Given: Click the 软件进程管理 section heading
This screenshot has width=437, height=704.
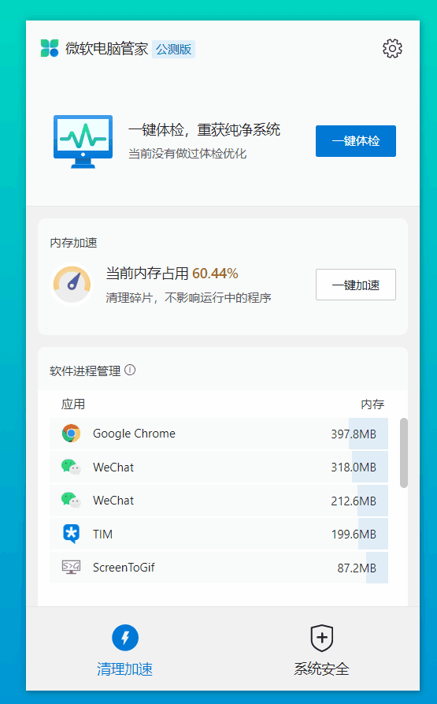Looking at the screenshot, I should 85,371.
